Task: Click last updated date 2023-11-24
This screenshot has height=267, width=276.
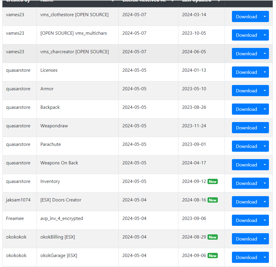Action: 194,126
